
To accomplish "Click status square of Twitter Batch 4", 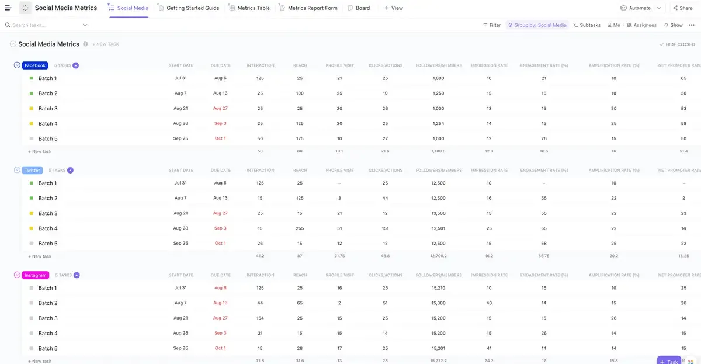I will [x=32, y=228].
